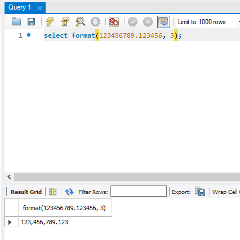Click the format function name in the editor
240x240 pixels.
(83, 35)
